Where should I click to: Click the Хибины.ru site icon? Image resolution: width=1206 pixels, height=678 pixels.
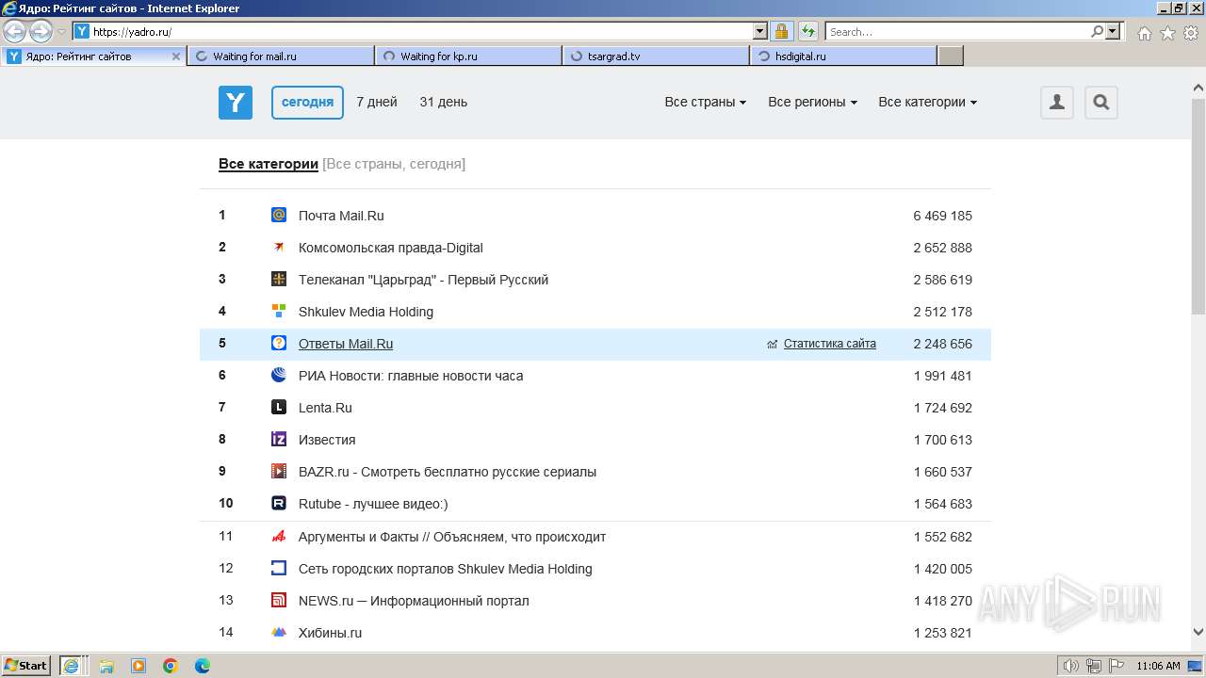[279, 632]
